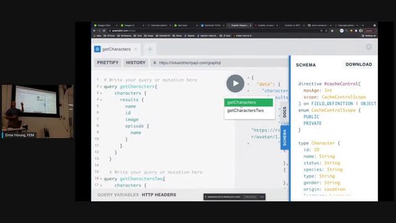
Task: Collapse the SCHEMA side tab
Action: [x=285, y=138]
